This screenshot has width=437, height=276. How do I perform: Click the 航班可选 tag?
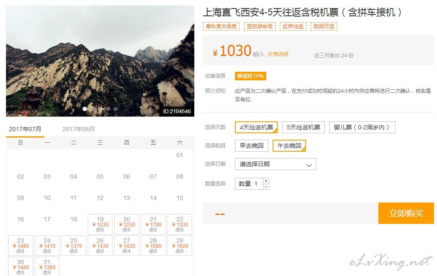[324, 26]
